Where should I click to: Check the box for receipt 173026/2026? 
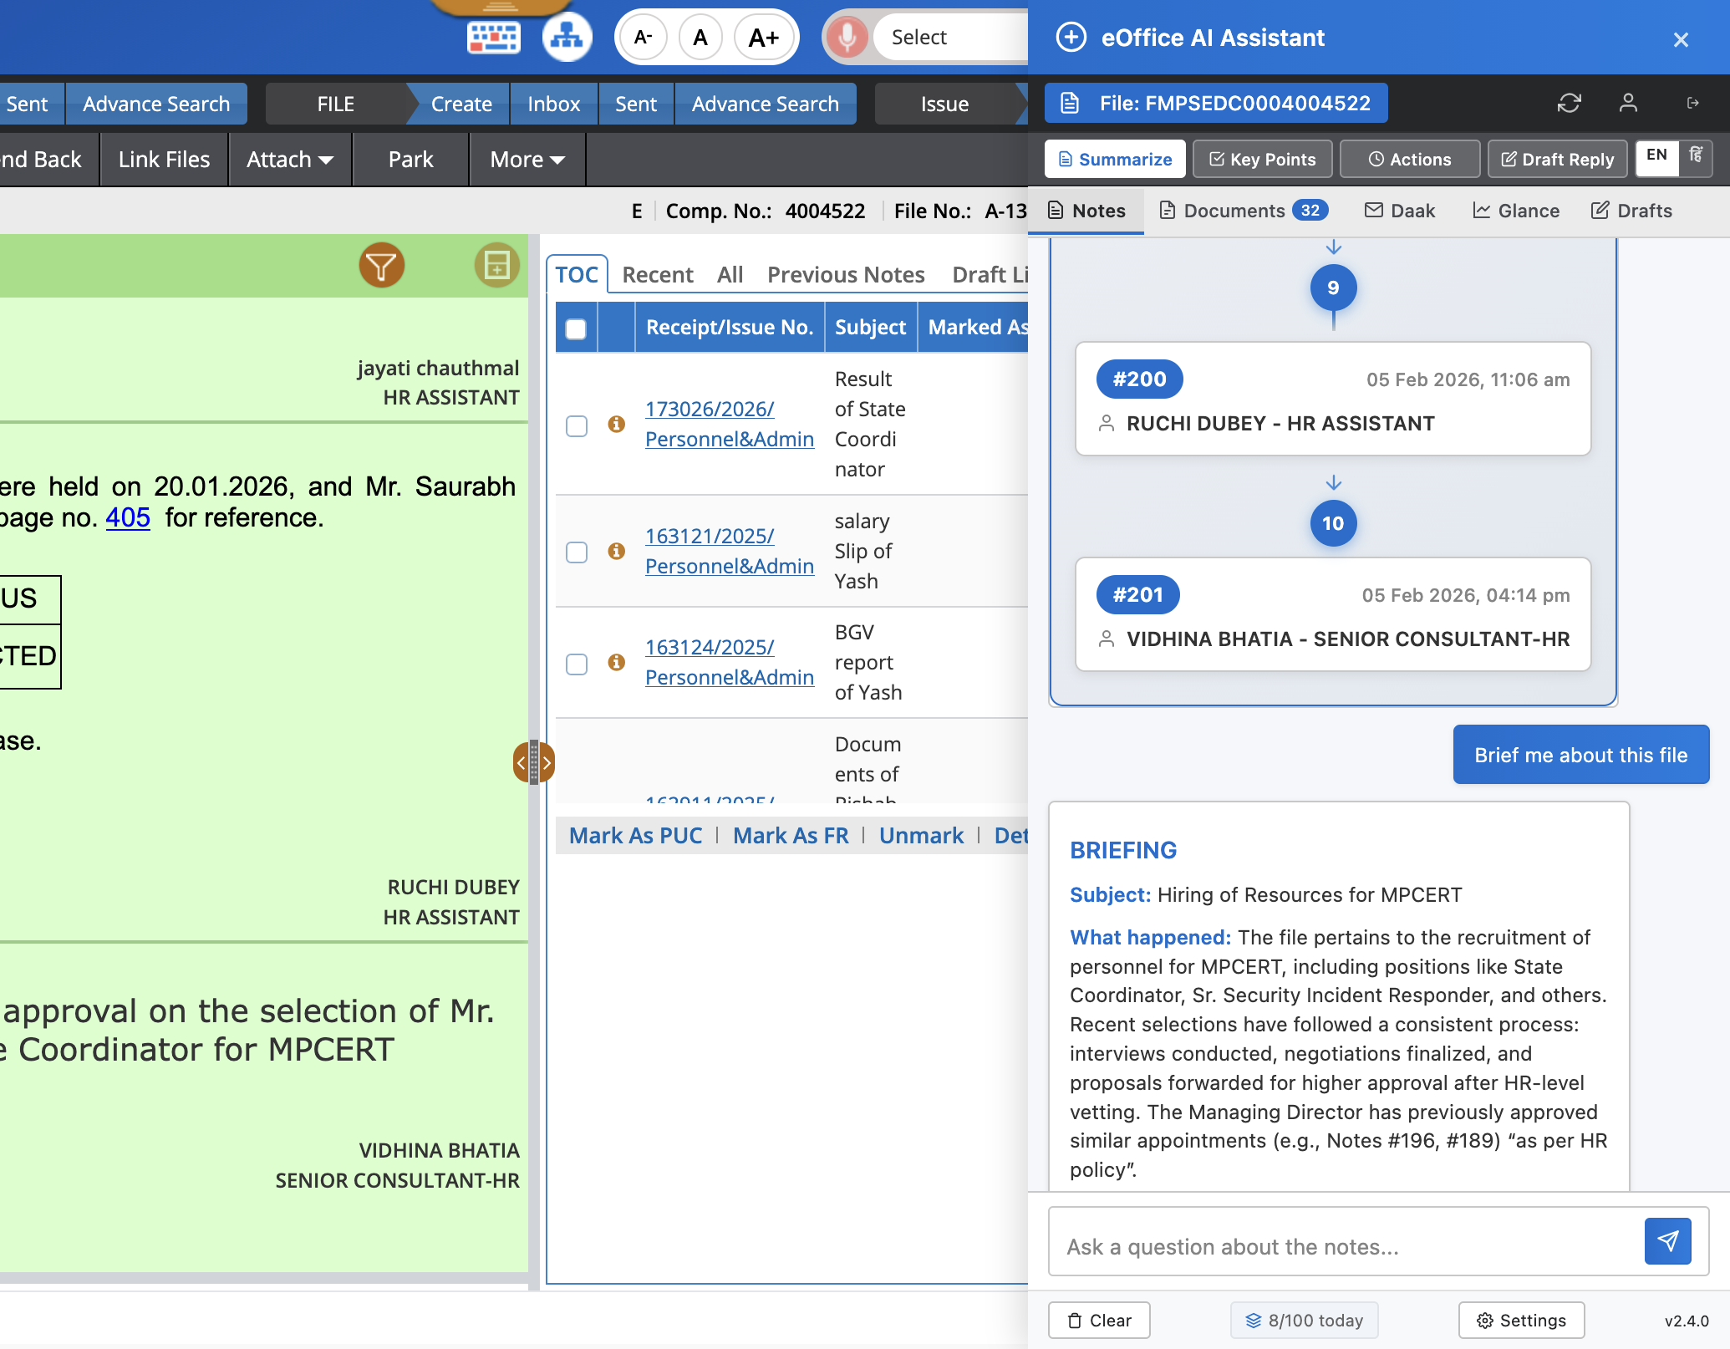(577, 425)
